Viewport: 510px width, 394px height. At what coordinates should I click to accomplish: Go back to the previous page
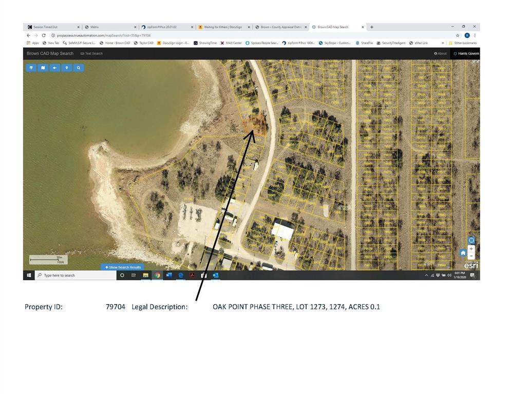tap(29, 35)
